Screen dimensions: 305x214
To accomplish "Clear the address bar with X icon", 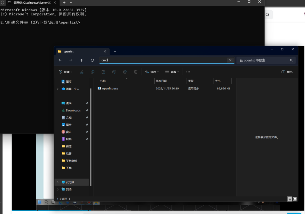I will click(230, 60).
